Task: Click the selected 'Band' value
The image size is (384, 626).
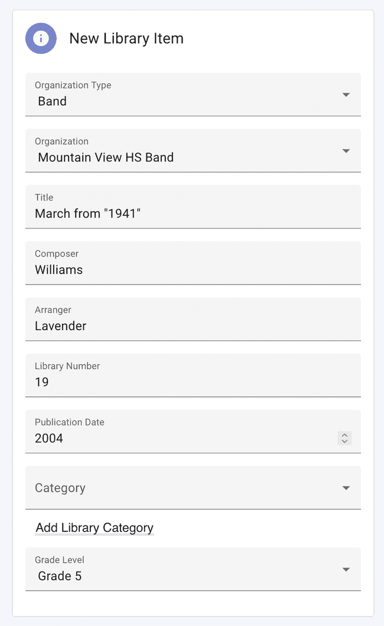Action: [53, 102]
